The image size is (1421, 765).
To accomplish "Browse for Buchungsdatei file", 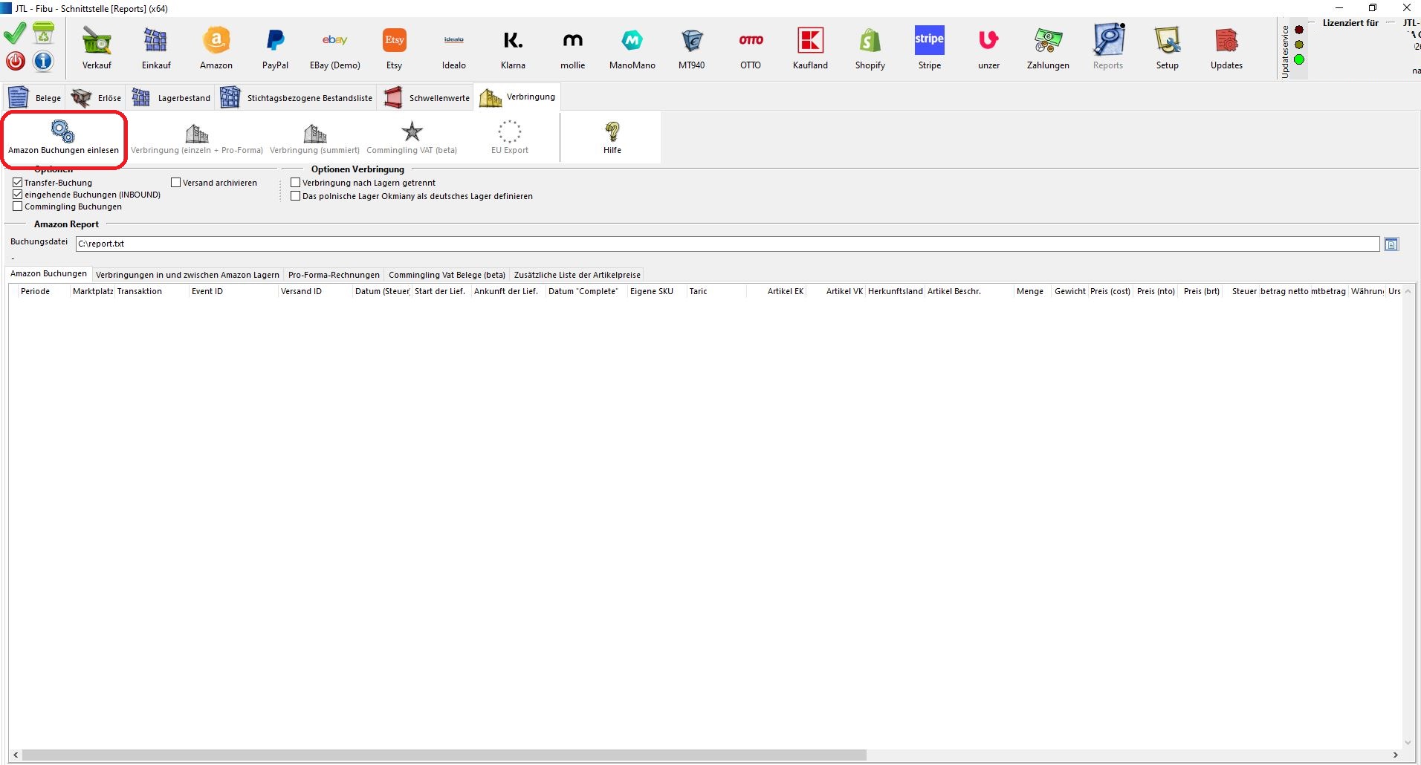I will coord(1391,244).
